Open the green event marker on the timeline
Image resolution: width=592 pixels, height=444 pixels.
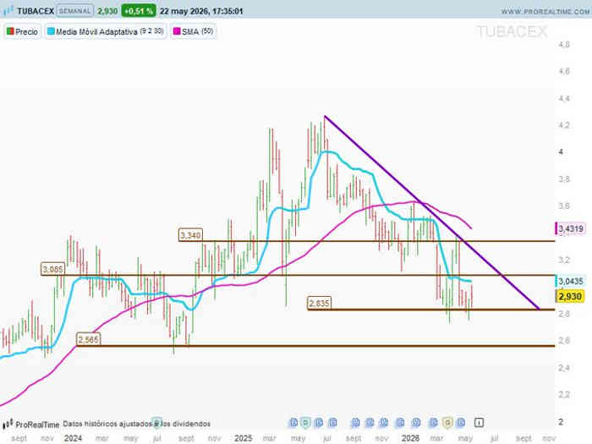point(305,423)
